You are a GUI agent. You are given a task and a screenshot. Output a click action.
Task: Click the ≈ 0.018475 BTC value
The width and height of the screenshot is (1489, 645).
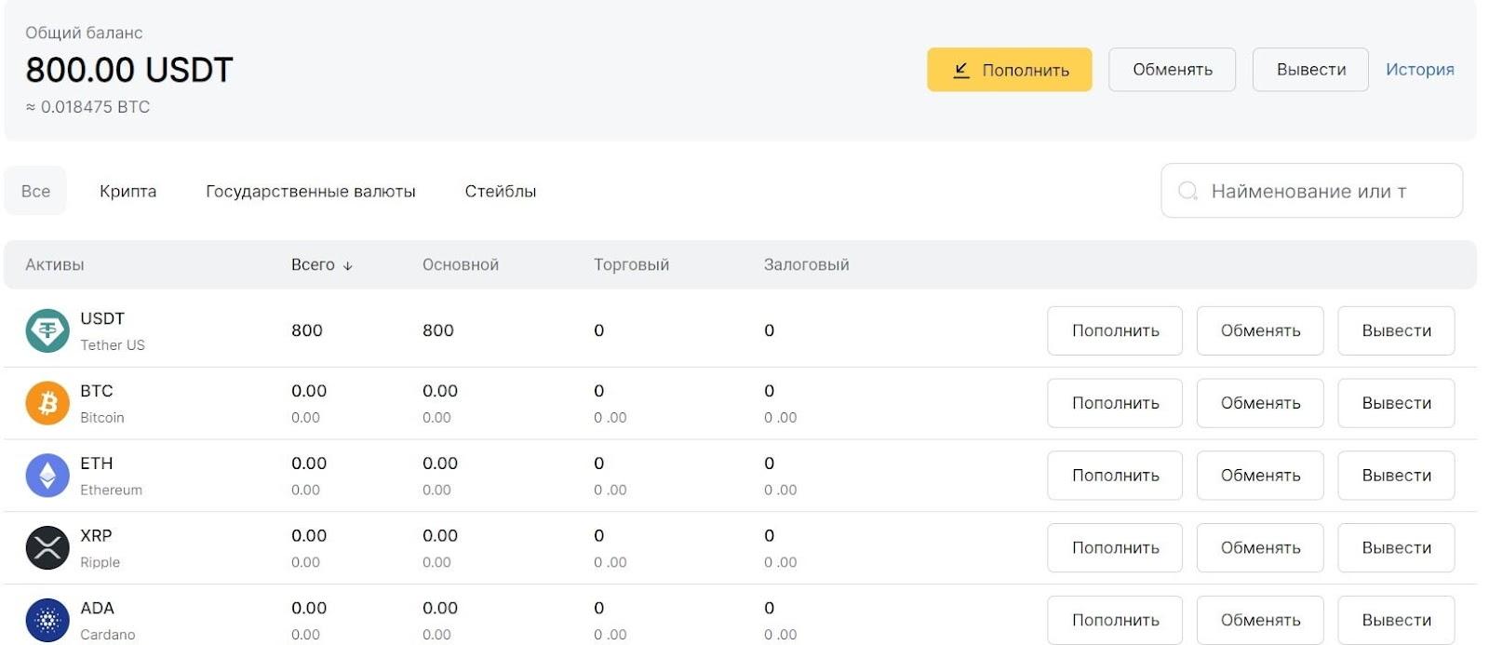pyautogui.click(x=87, y=107)
